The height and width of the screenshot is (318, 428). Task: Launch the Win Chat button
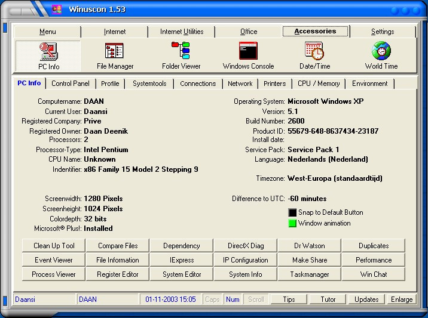374,274
